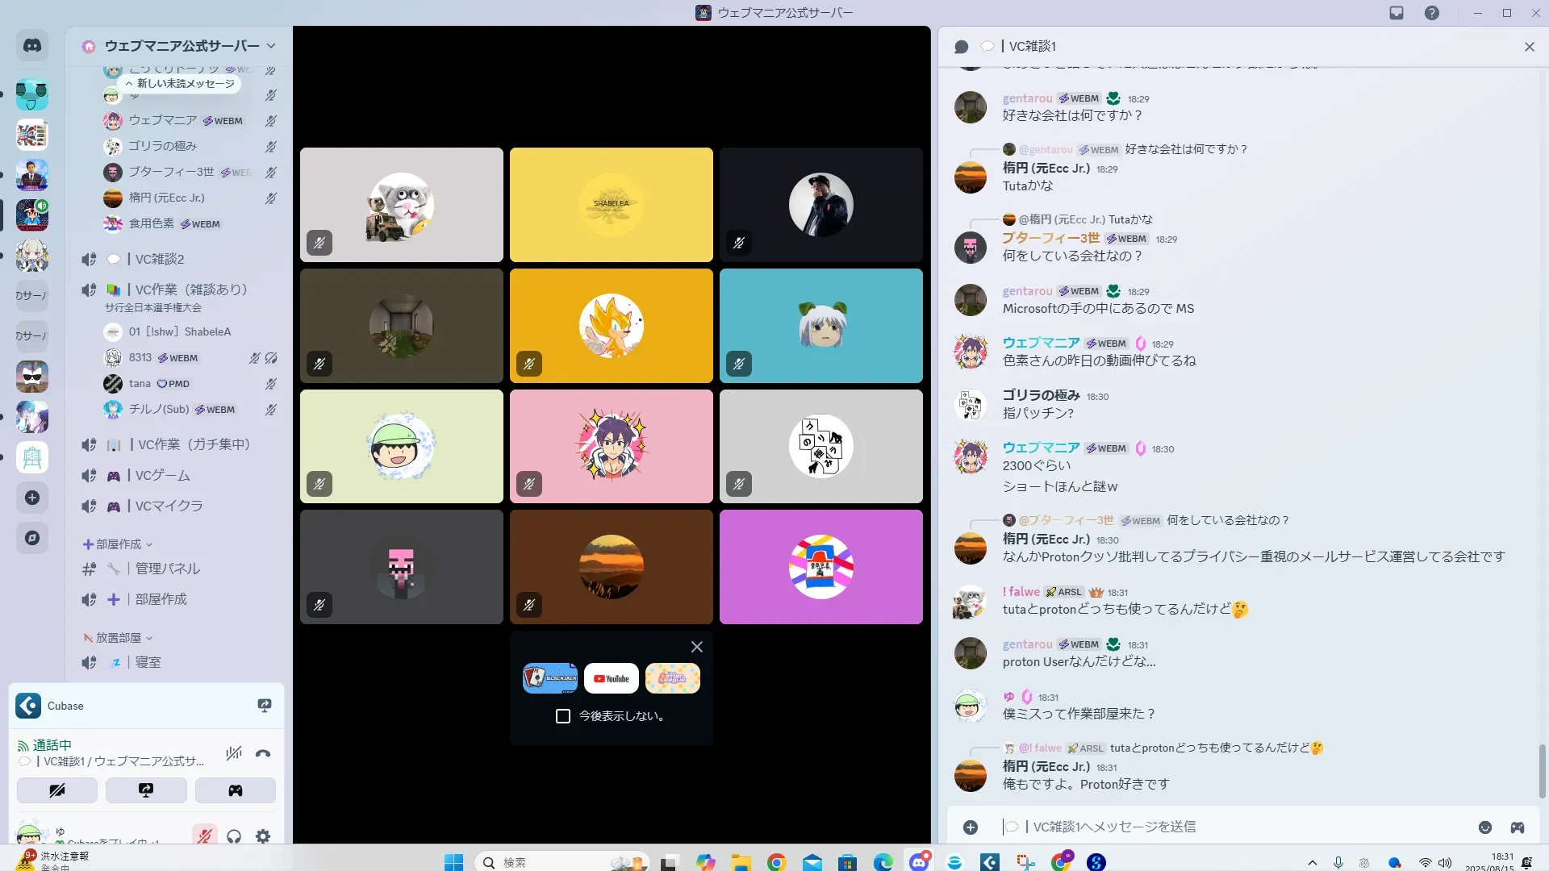Open Discord direct messages home
This screenshot has width=1549, height=871.
tap(32, 46)
